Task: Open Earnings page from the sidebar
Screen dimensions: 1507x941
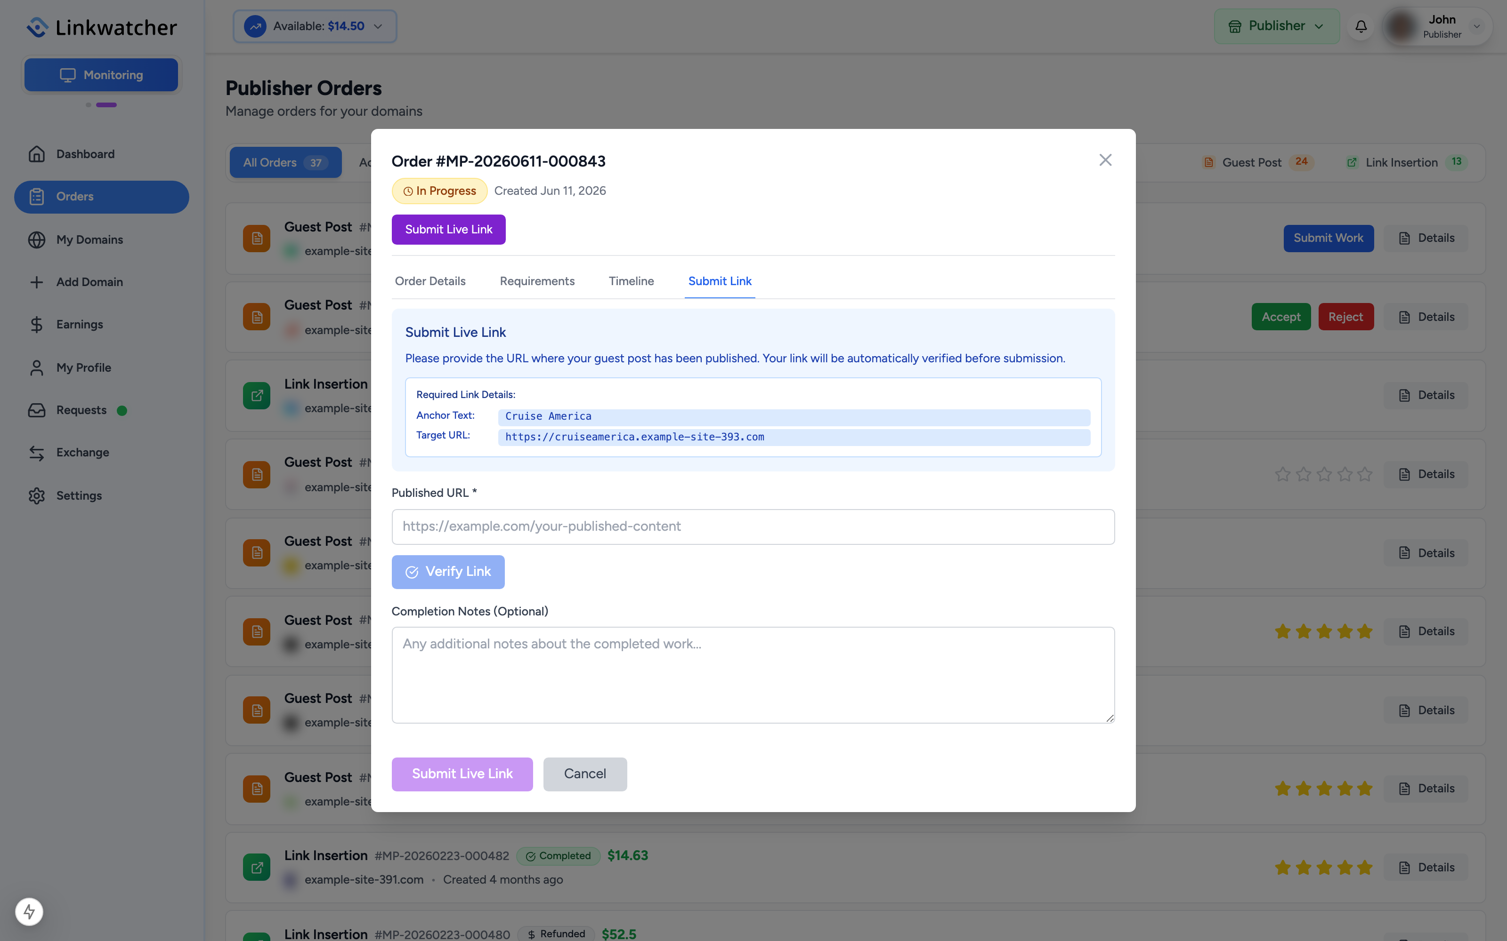Action: tap(102, 324)
